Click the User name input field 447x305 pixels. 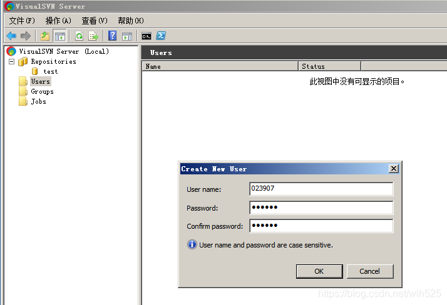click(321, 189)
